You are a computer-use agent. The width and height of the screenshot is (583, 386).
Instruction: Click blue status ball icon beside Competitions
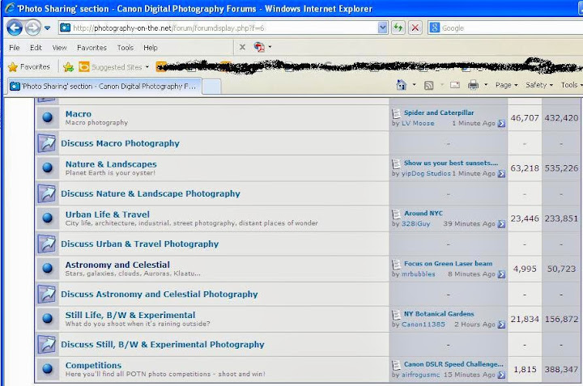47,368
